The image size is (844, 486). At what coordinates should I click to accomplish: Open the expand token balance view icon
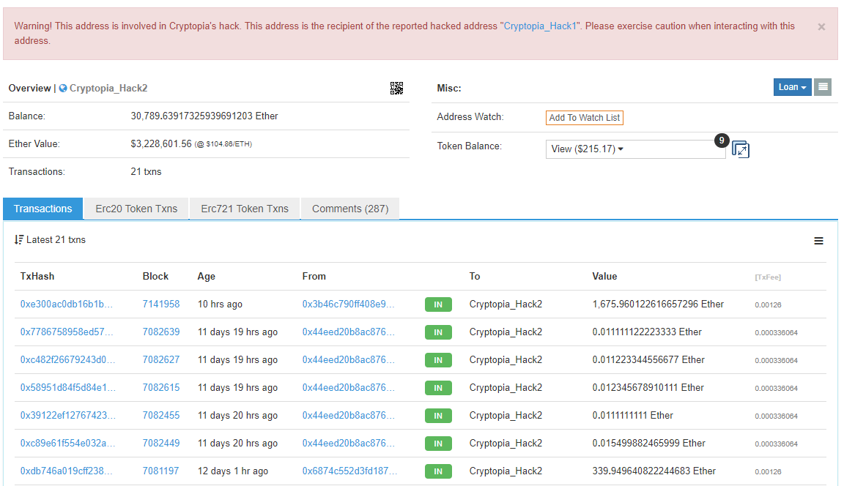(x=741, y=149)
